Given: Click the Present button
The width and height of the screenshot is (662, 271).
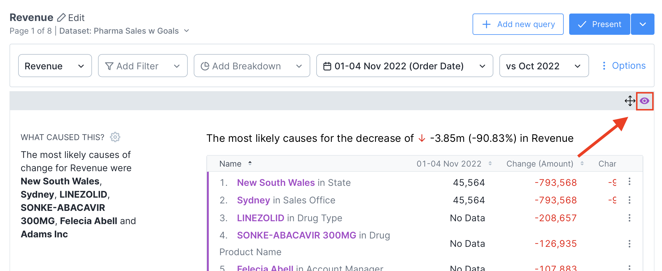Looking at the screenshot, I should (x=599, y=24).
